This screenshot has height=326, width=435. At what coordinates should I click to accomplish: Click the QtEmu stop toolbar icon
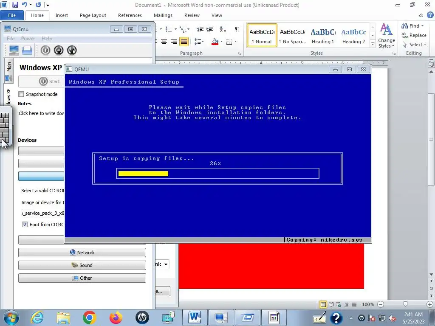pos(59,50)
